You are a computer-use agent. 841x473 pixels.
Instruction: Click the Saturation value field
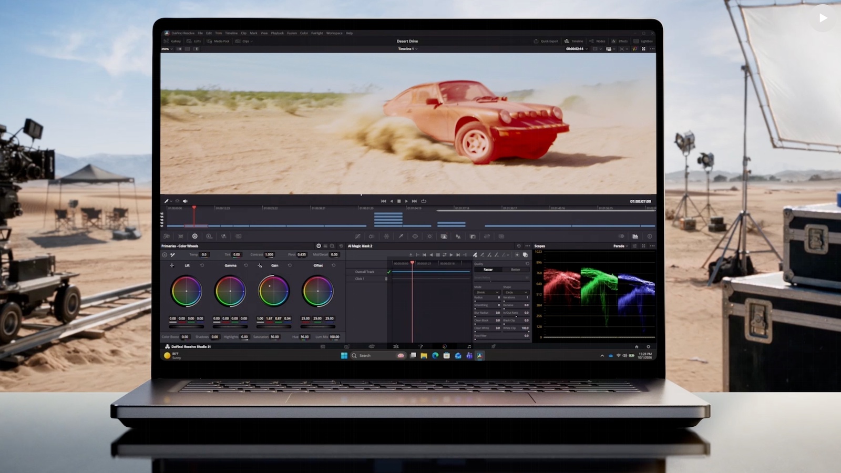[x=274, y=337]
